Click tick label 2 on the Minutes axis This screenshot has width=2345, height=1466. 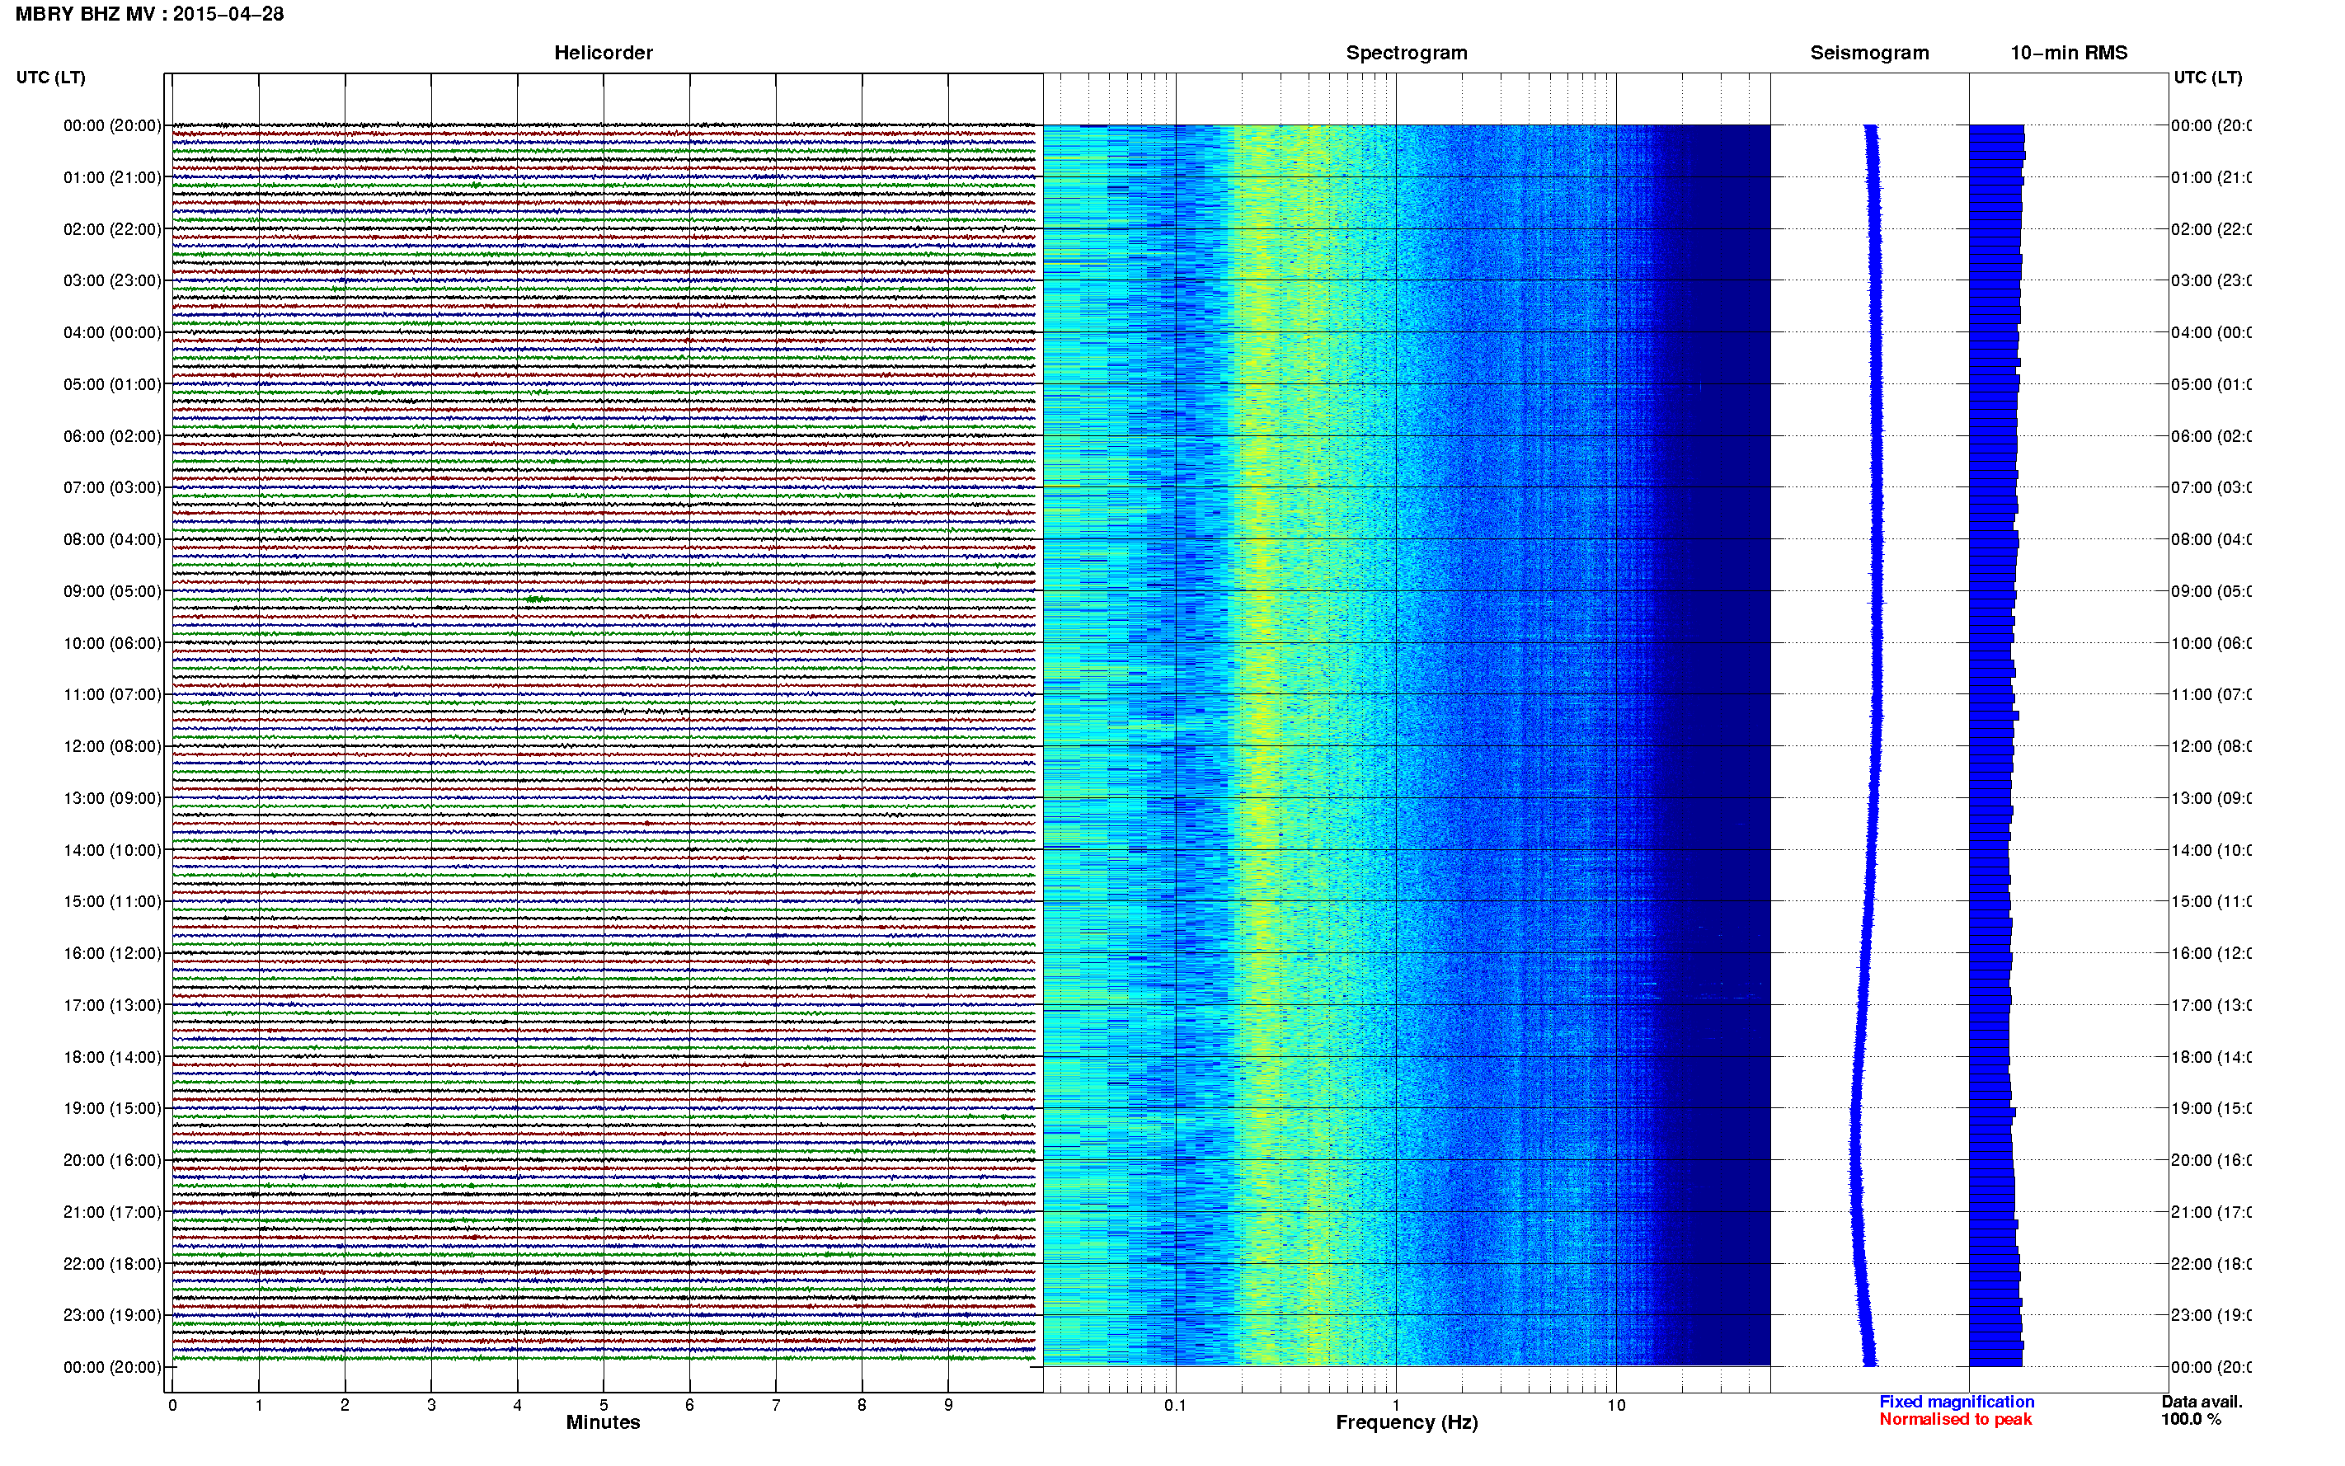tap(345, 1405)
